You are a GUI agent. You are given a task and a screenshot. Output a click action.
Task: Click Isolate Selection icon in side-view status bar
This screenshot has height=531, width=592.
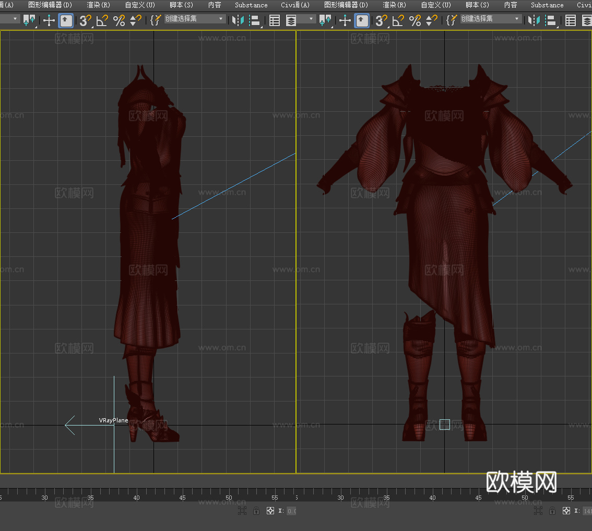pos(242,511)
